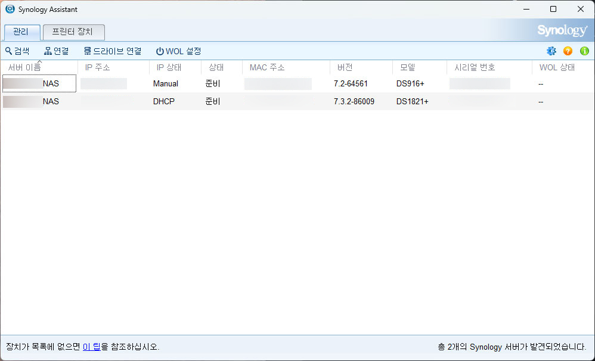
Task: Maximize the Synology Assistant window
Action: pos(553,9)
